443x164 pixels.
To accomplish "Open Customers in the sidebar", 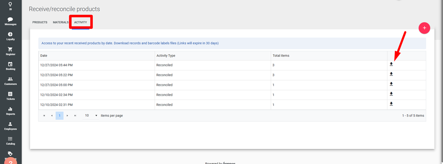I will pyautogui.click(x=11, y=81).
